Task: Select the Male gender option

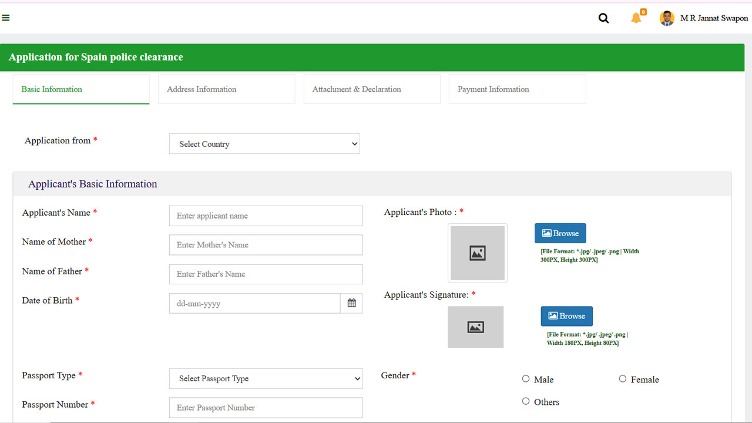Action: 526,379
